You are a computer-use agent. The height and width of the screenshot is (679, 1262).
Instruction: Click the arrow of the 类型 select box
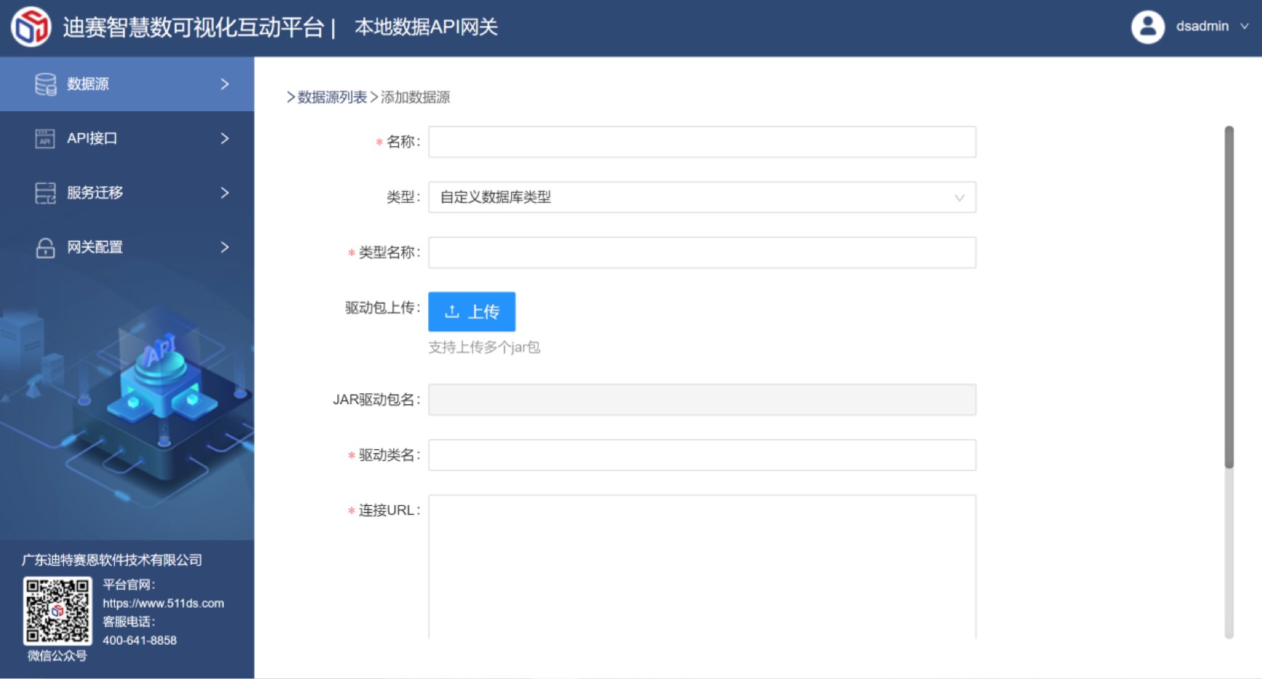click(959, 198)
